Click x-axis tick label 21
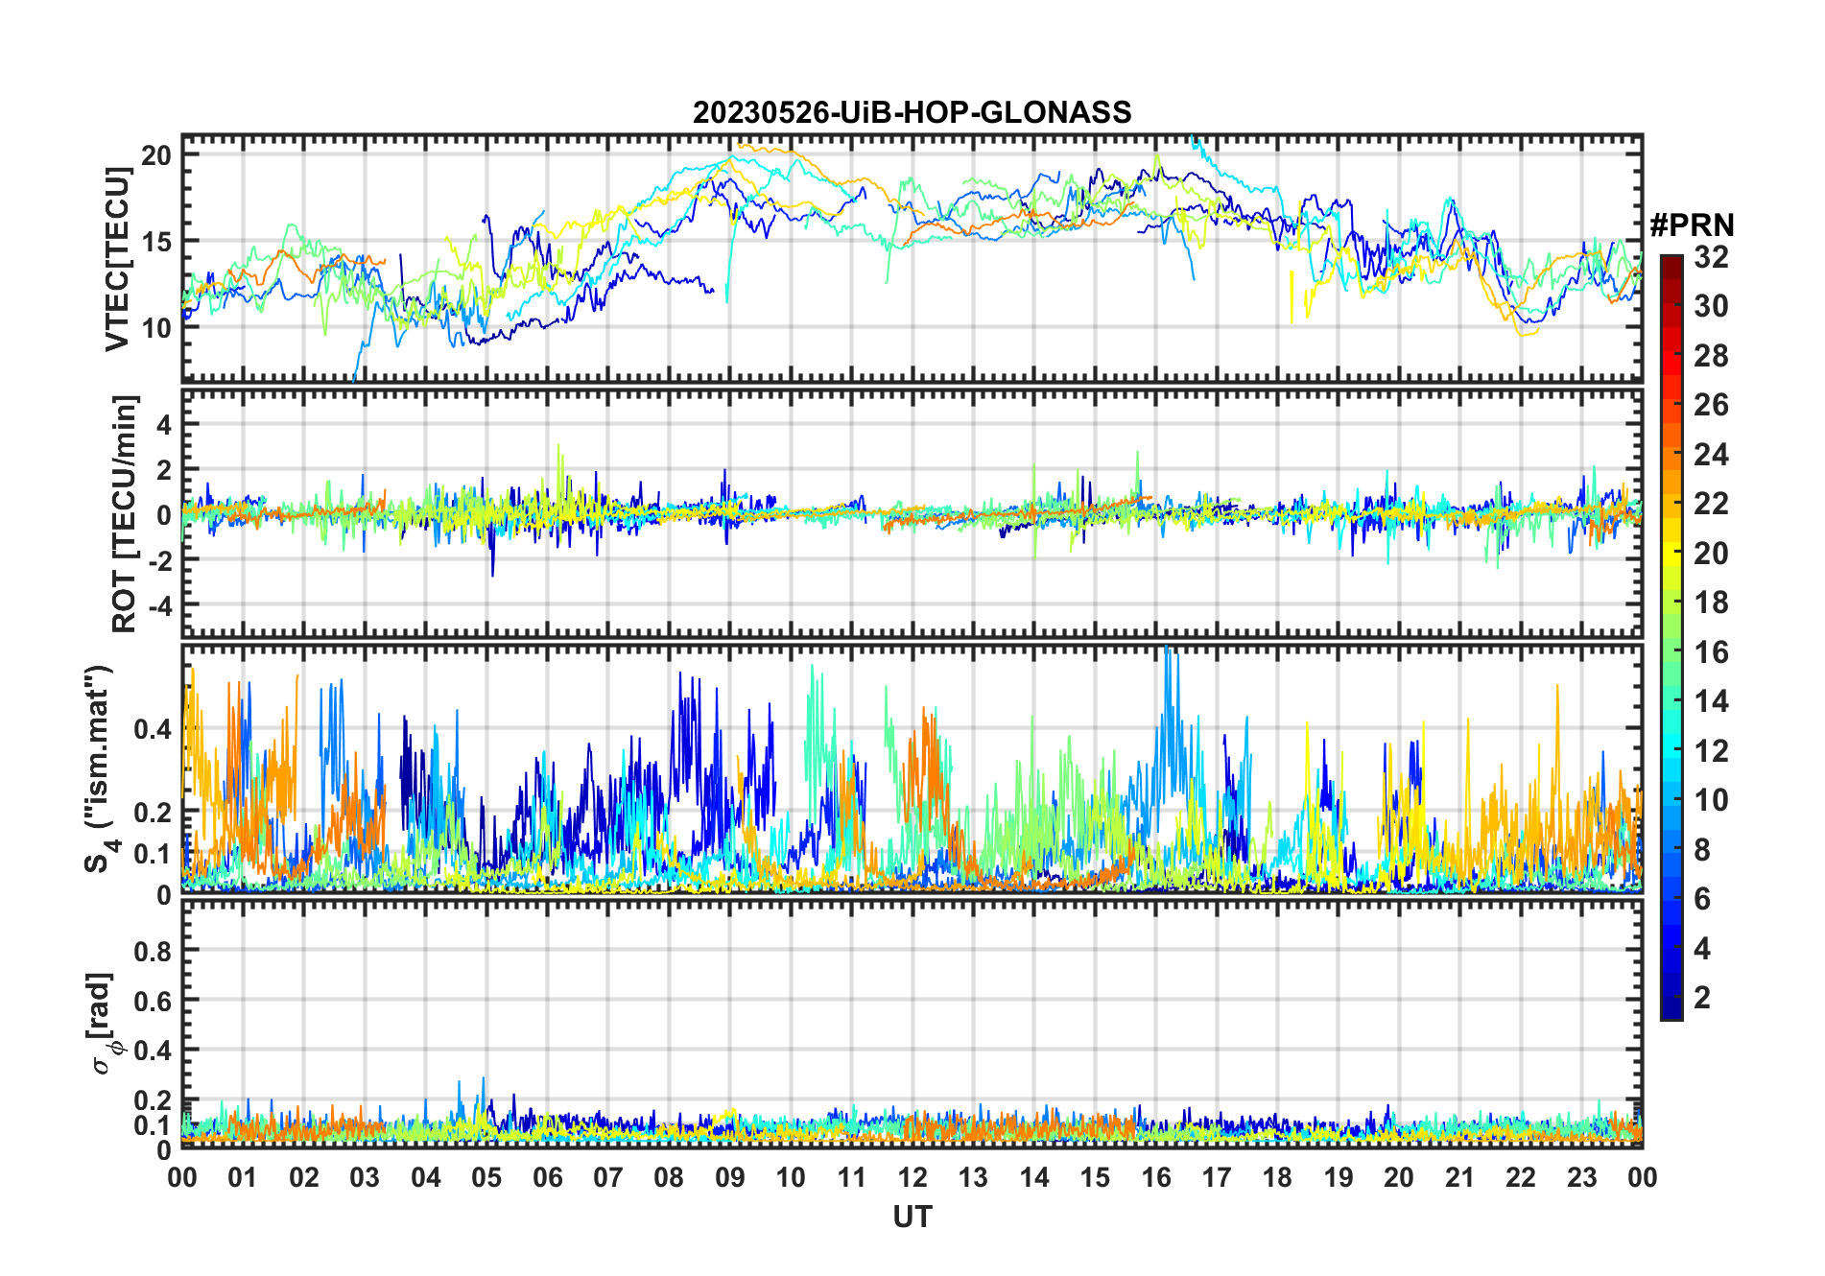1825x1276 pixels. coord(1459,1177)
